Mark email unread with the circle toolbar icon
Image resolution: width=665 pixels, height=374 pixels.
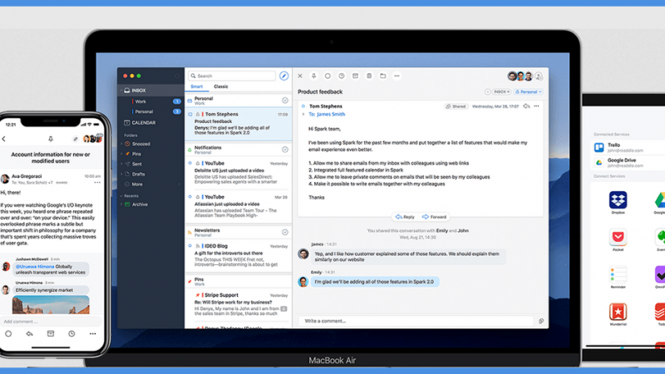pyautogui.click(x=328, y=76)
